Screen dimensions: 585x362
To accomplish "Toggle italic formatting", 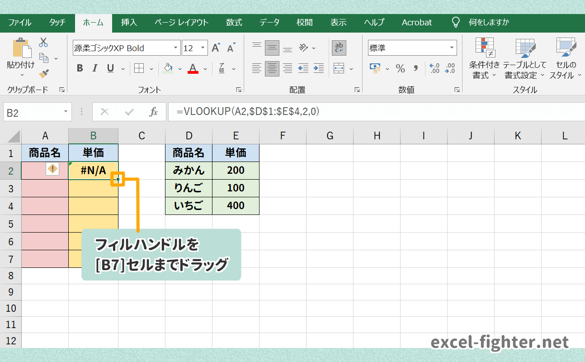I will coord(95,68).
